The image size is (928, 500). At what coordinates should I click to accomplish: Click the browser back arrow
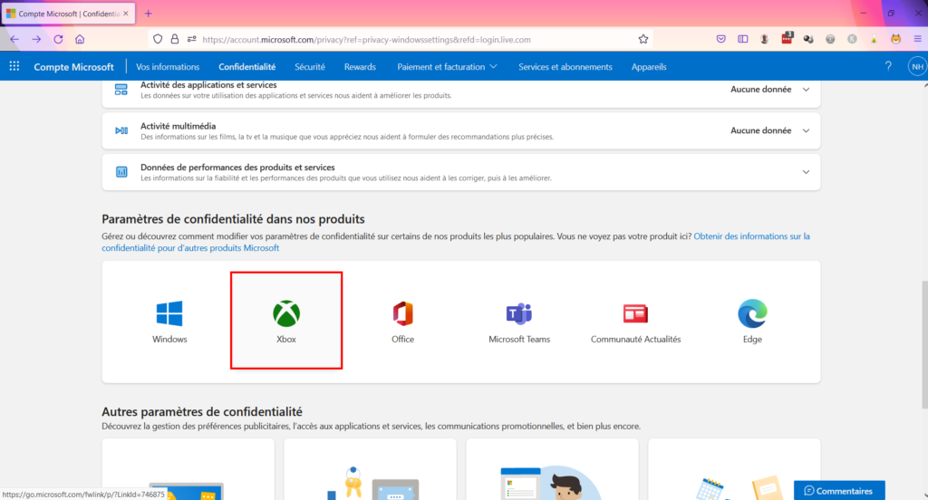14,39
